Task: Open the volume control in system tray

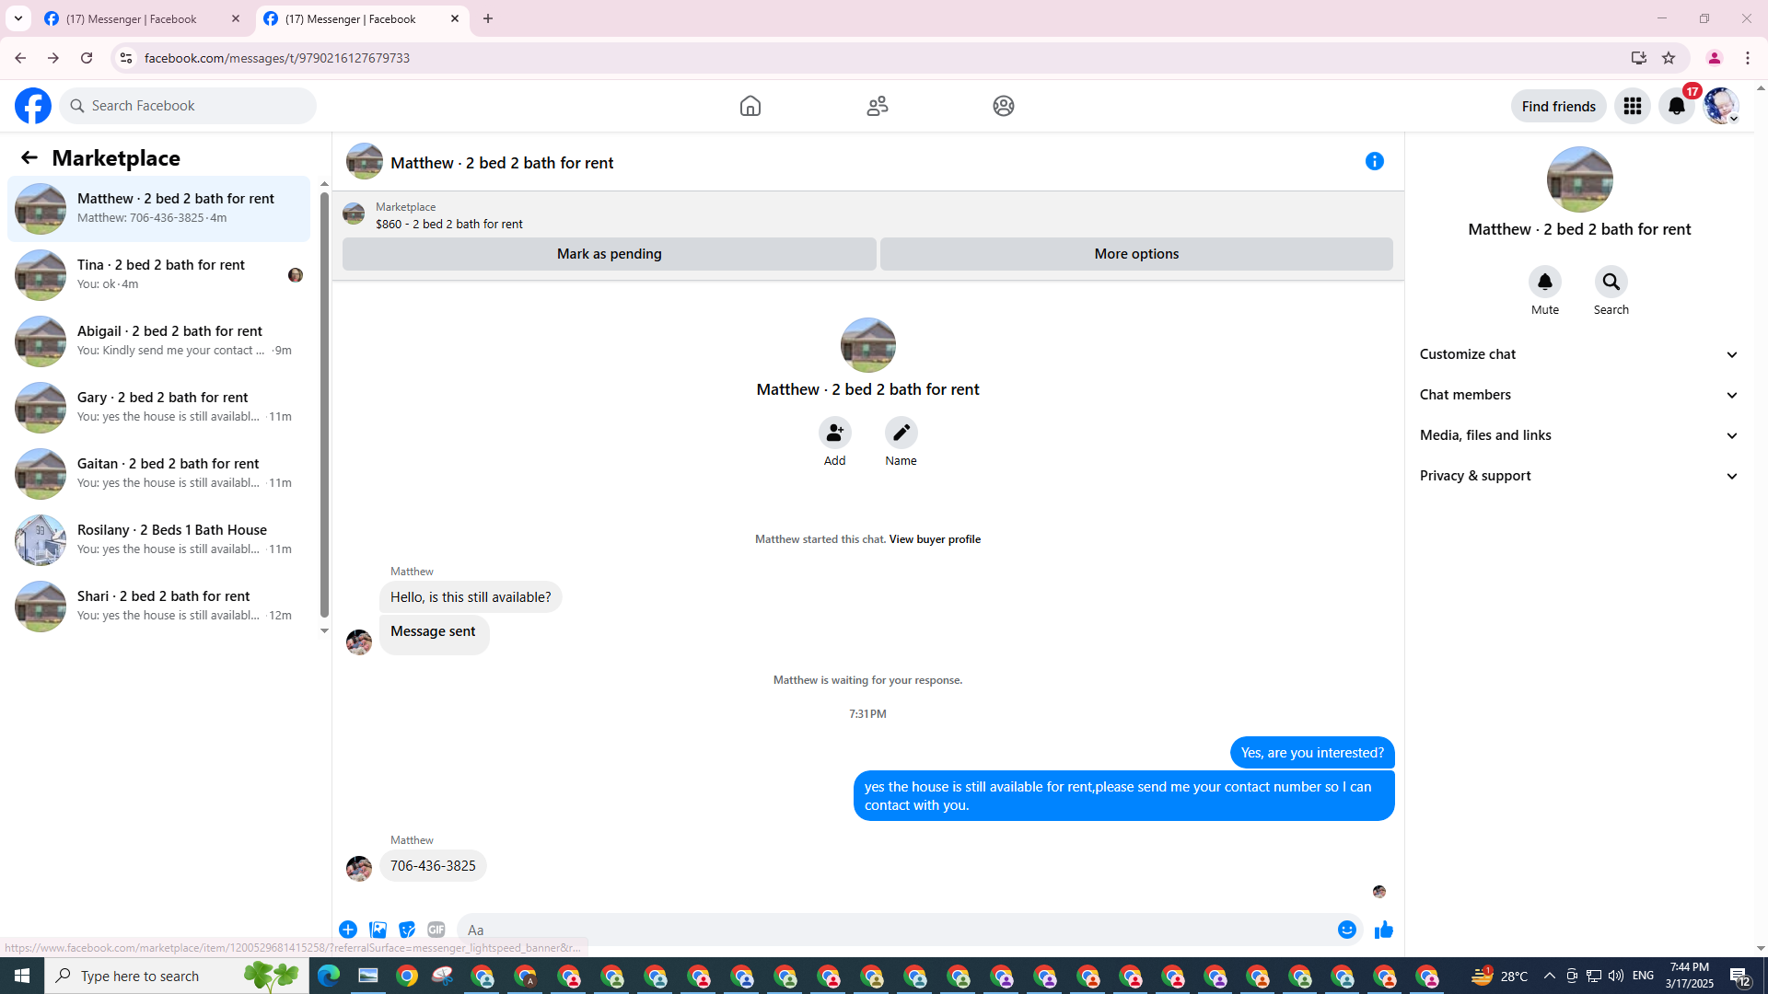Action: [1616, 976]
